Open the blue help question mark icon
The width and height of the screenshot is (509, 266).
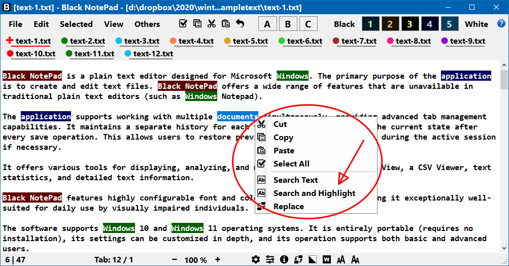pos(501,23)
